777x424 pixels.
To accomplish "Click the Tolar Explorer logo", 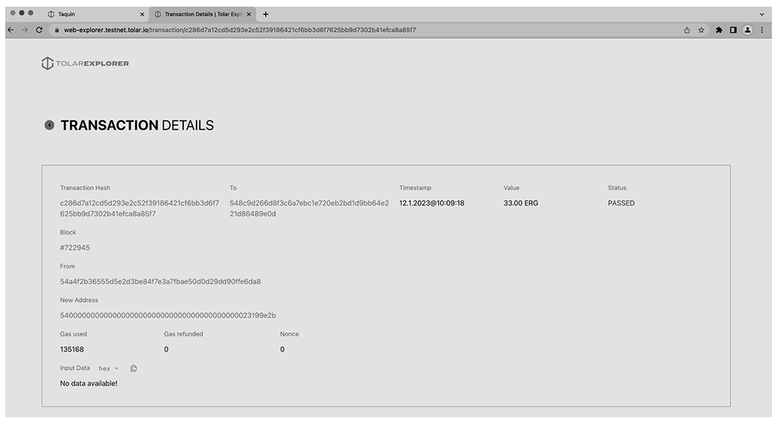I will (85, 64).
